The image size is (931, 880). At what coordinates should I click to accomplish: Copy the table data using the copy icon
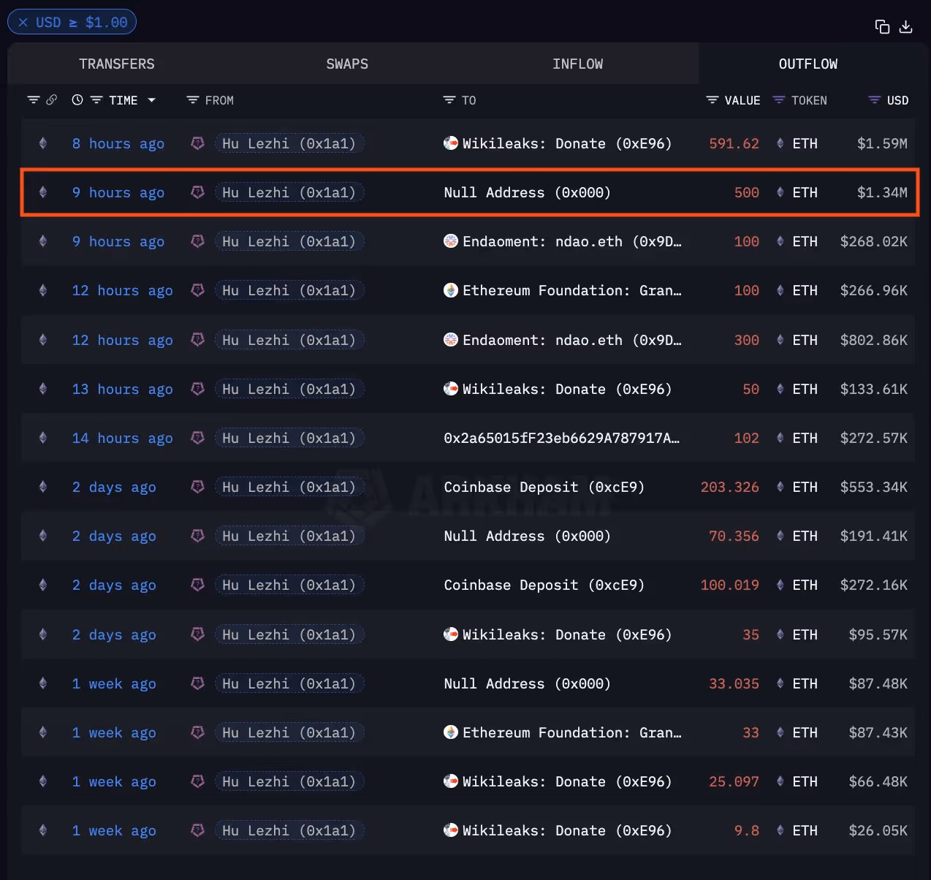882,27
